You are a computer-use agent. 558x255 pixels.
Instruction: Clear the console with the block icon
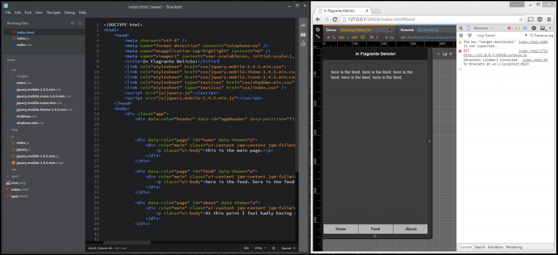[x=461, y=35]
